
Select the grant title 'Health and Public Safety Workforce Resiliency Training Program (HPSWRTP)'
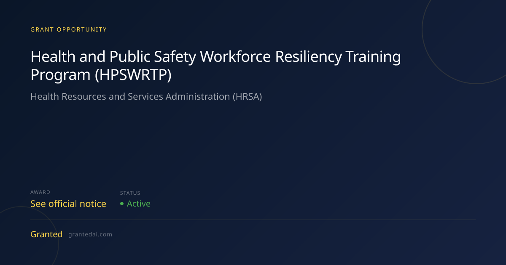(x=215, y=65)
